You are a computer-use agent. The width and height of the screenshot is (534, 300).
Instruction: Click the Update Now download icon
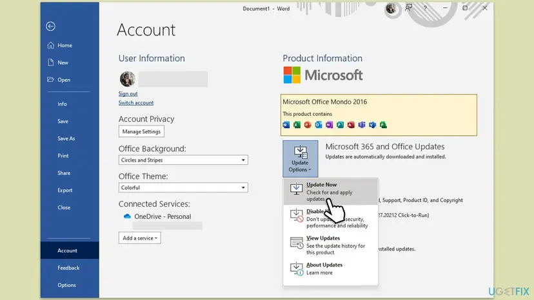click(296, 189)
